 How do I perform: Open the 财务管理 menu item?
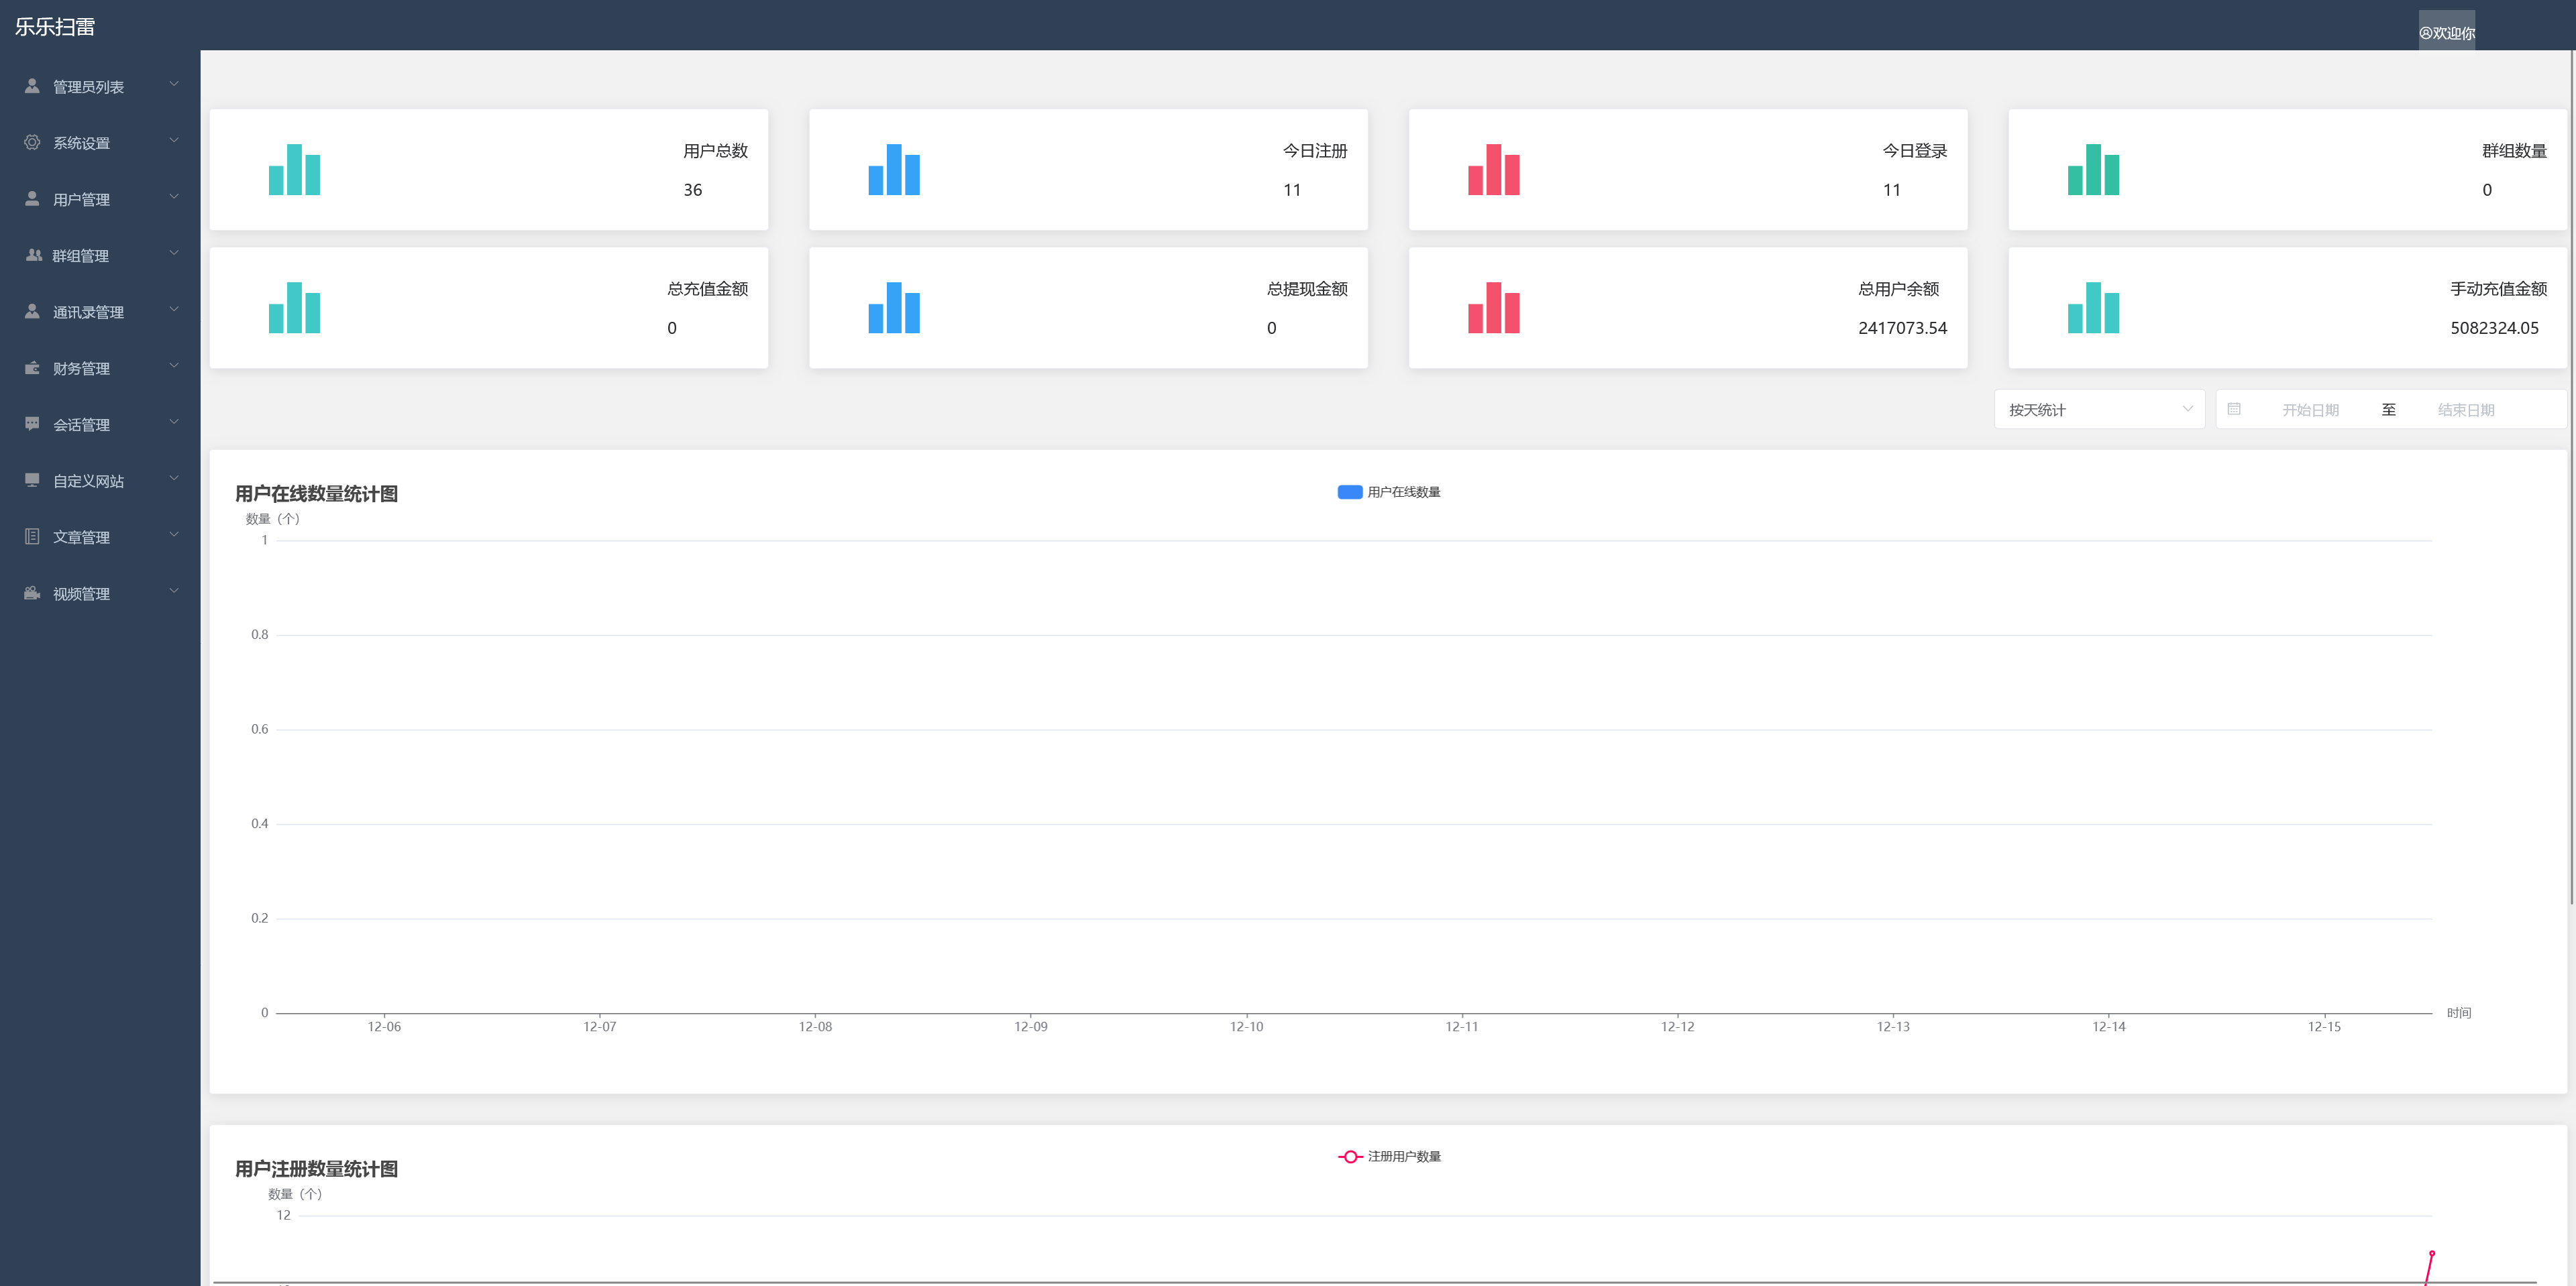81,369
